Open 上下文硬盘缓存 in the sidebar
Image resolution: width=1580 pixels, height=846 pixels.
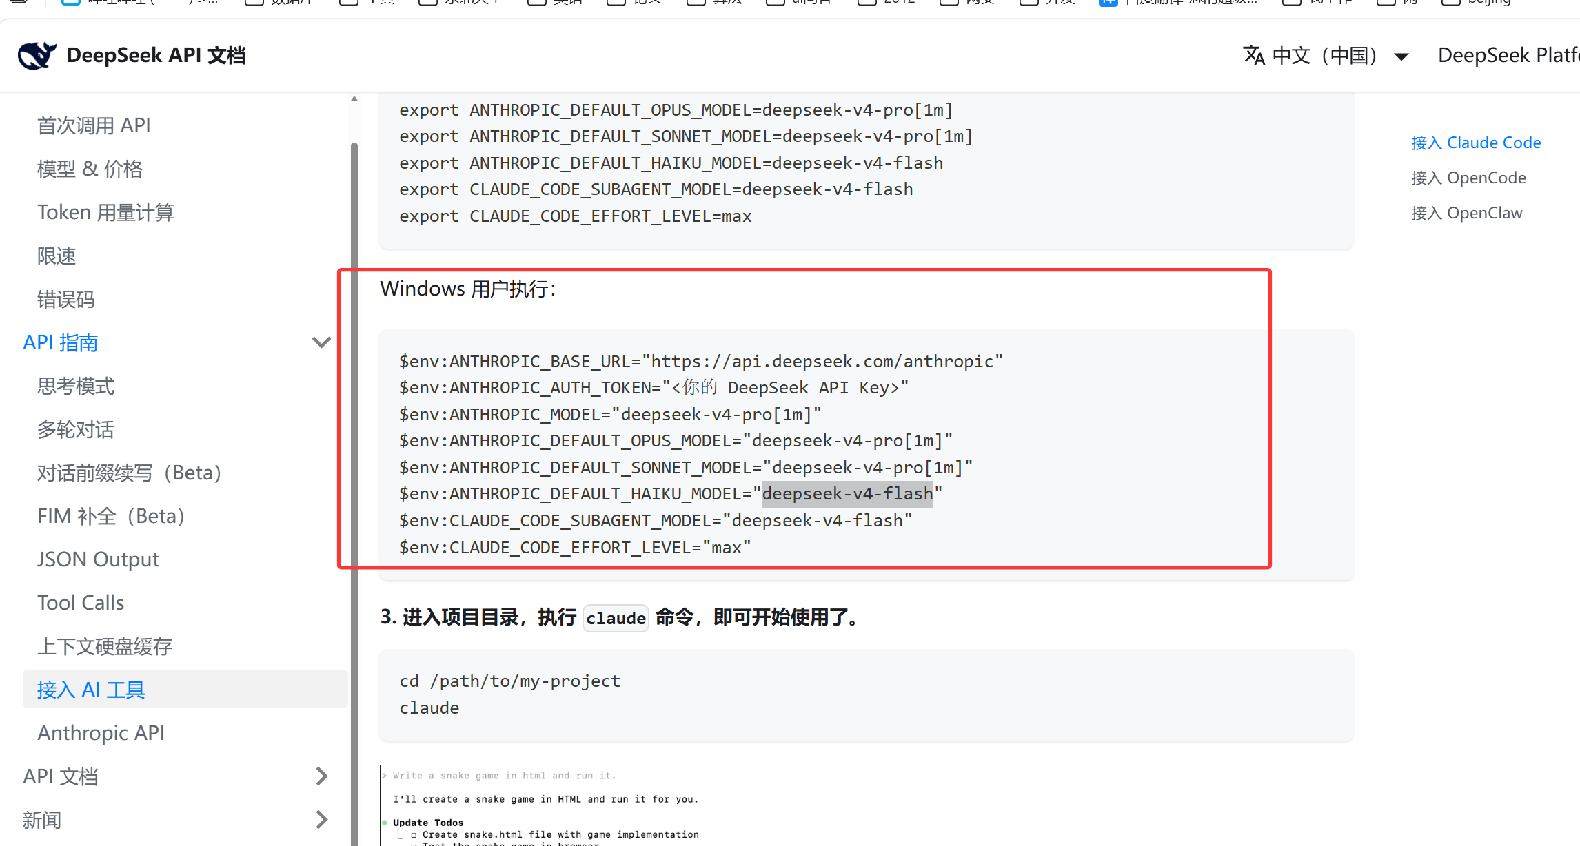[105, 646]
